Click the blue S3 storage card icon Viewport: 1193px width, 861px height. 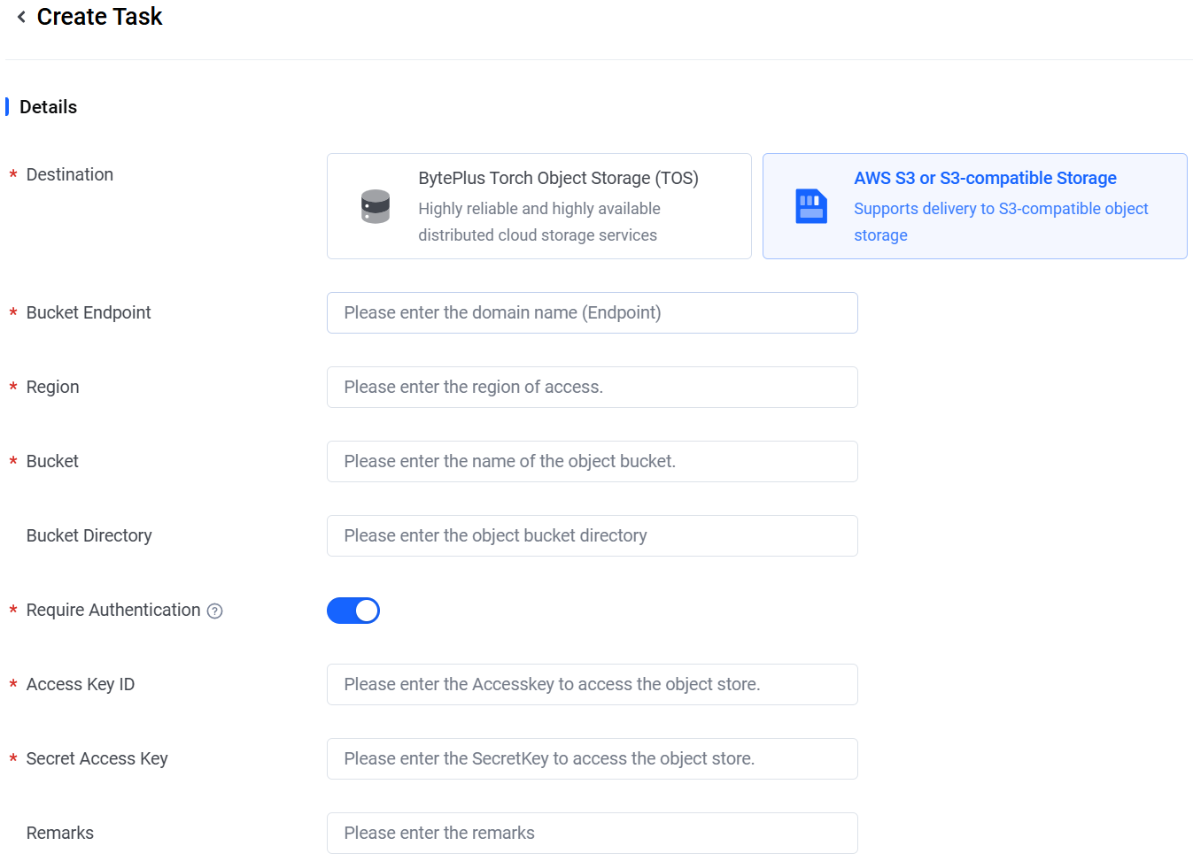coord(810,206)
